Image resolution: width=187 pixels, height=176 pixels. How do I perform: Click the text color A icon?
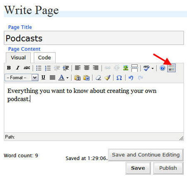point(61,77)
